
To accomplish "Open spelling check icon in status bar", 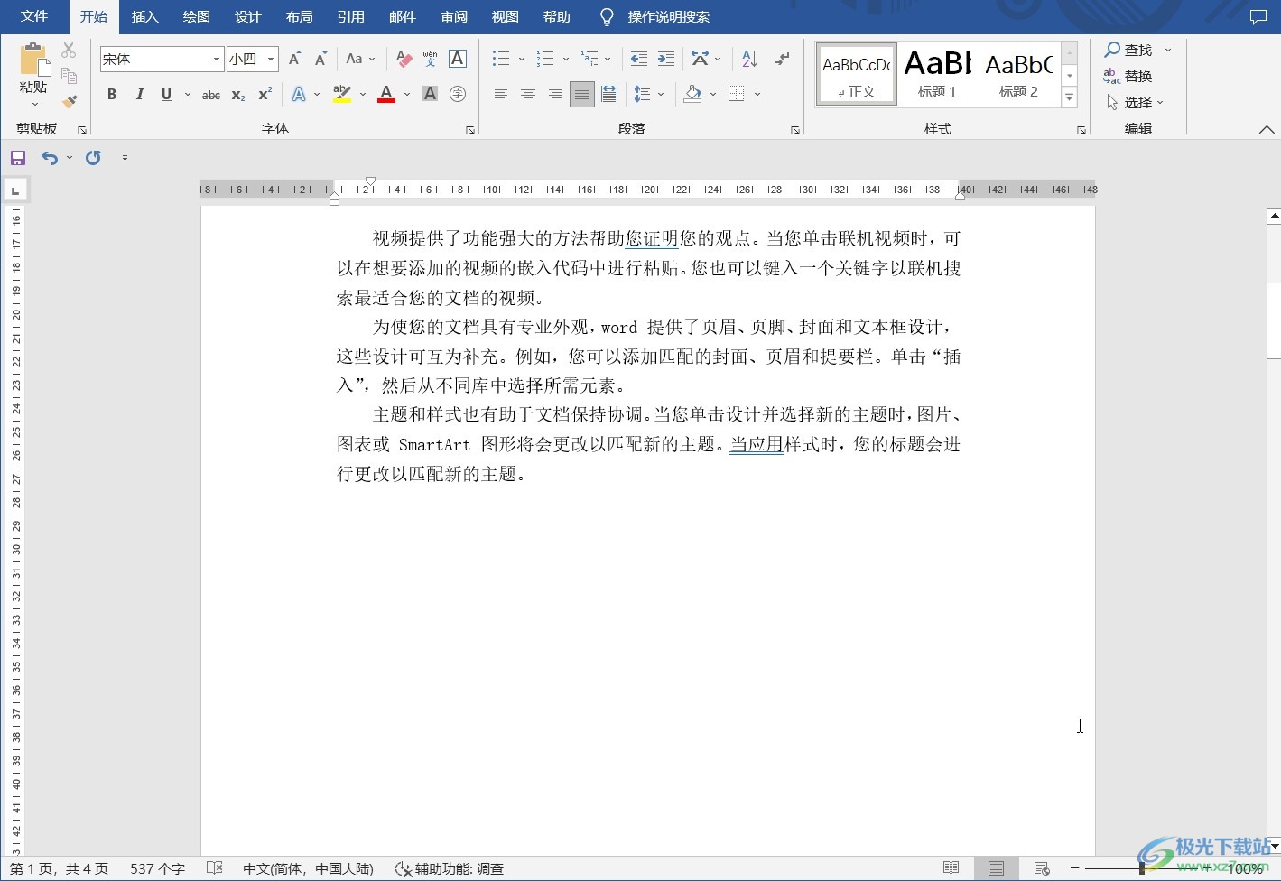I will [214, 868].
